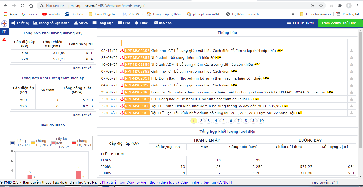Expand the bookmarks overflow chevron

pos(293,14)
